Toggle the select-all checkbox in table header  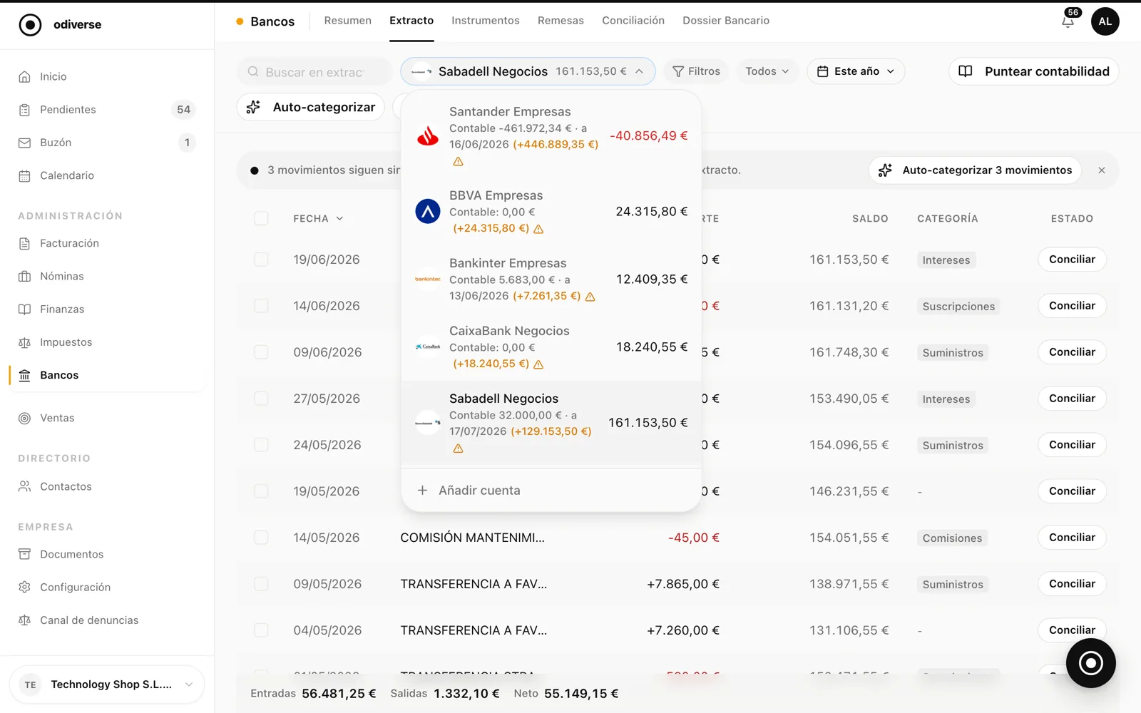coord(261,218)
